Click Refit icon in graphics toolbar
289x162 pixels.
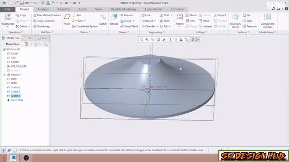click(141, 40)
